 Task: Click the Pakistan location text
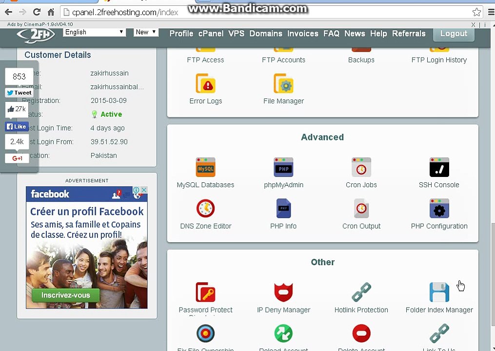103,156
